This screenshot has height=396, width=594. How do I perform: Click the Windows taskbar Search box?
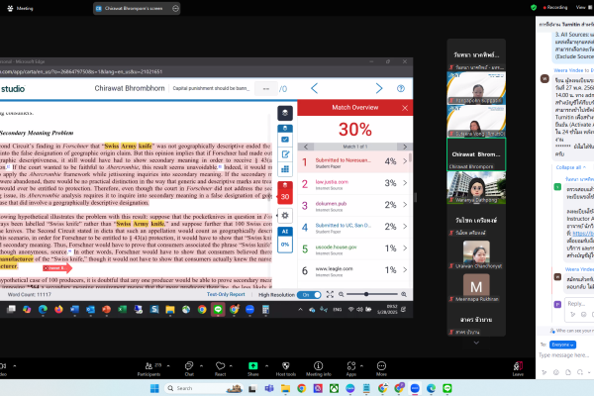[x=203, y=388]
